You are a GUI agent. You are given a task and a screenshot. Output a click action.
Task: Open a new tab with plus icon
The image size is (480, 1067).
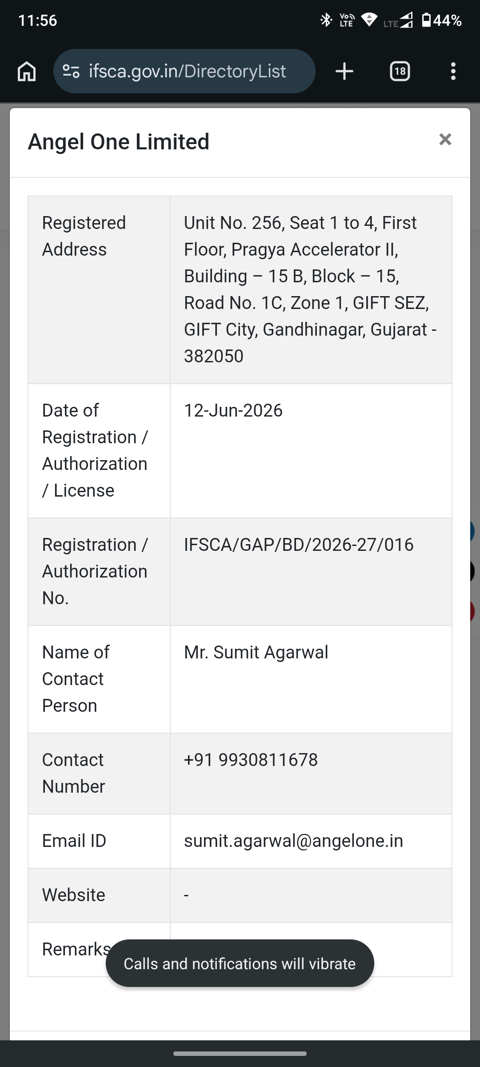(344, 71)
